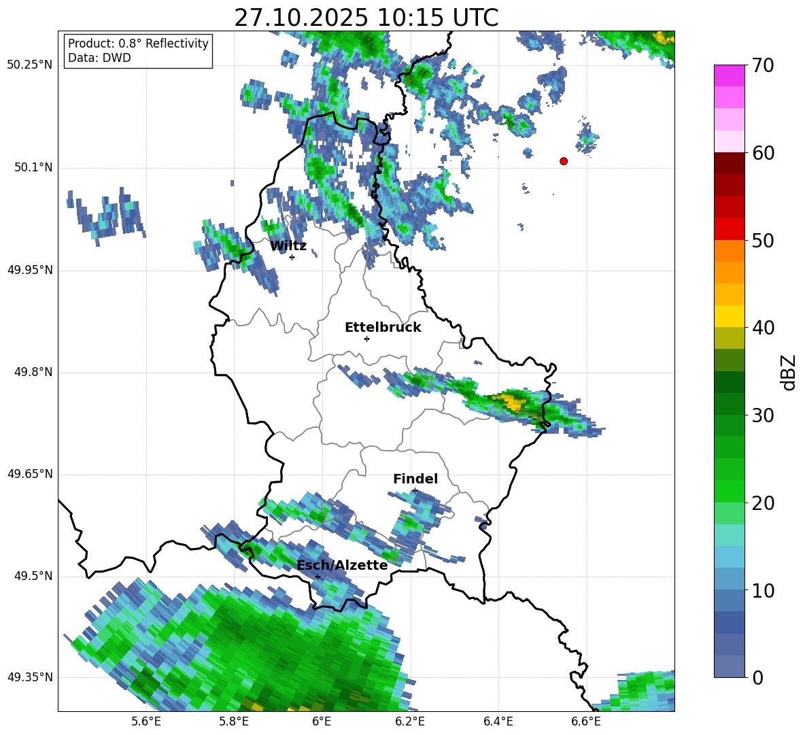Click the Ettelbruck station label
The height and width of the screenshot is (735, 805).
[383, 328]
